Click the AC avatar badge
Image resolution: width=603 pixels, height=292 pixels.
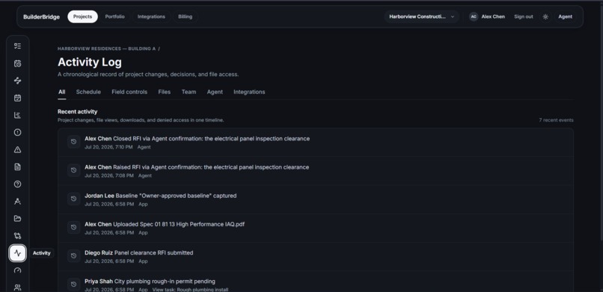[x=474, y=16]
